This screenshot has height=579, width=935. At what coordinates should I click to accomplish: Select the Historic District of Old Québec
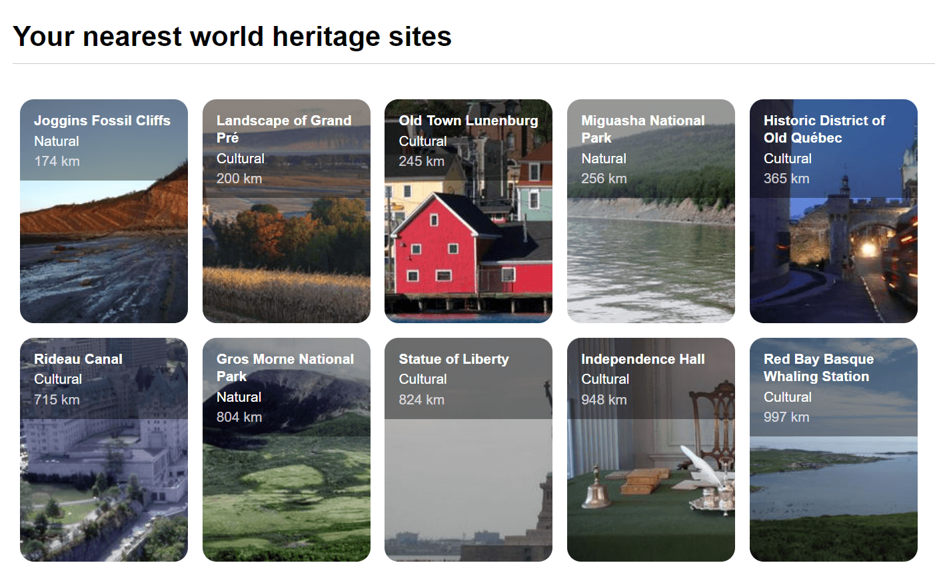[x=833, y=210]
